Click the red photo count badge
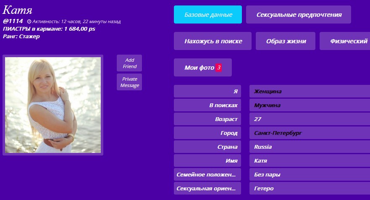 pyautogui.click(x=218, y=68)
